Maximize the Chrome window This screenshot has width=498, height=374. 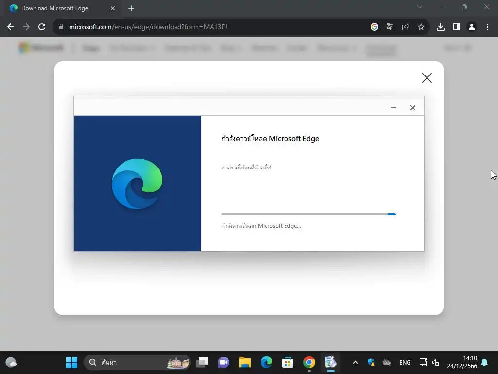pos(464,7)
